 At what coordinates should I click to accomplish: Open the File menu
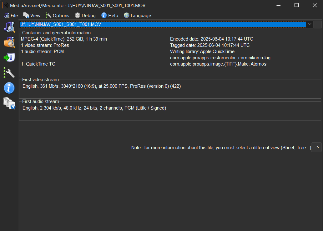[11, 16]
